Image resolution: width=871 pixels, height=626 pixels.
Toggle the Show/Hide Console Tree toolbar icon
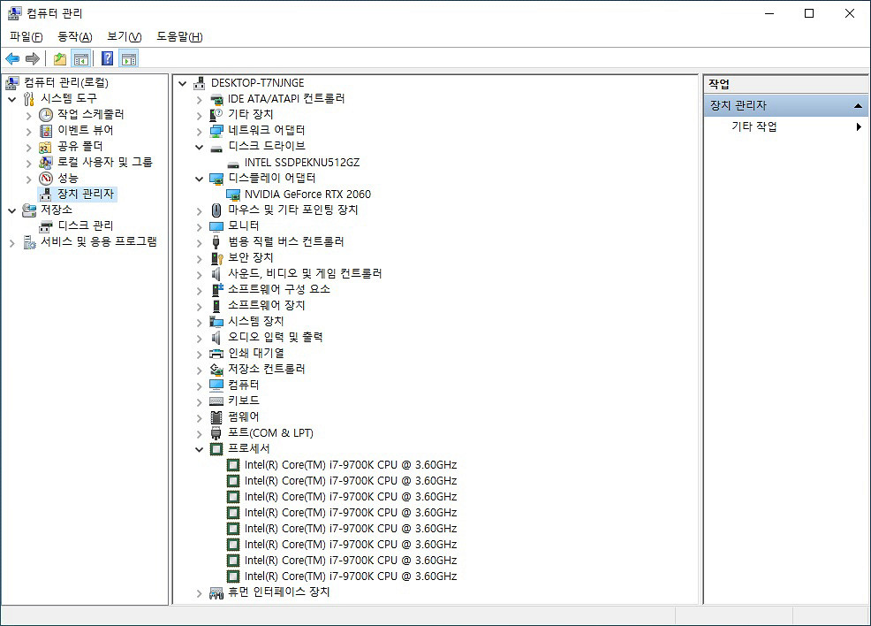click(81, 58)
